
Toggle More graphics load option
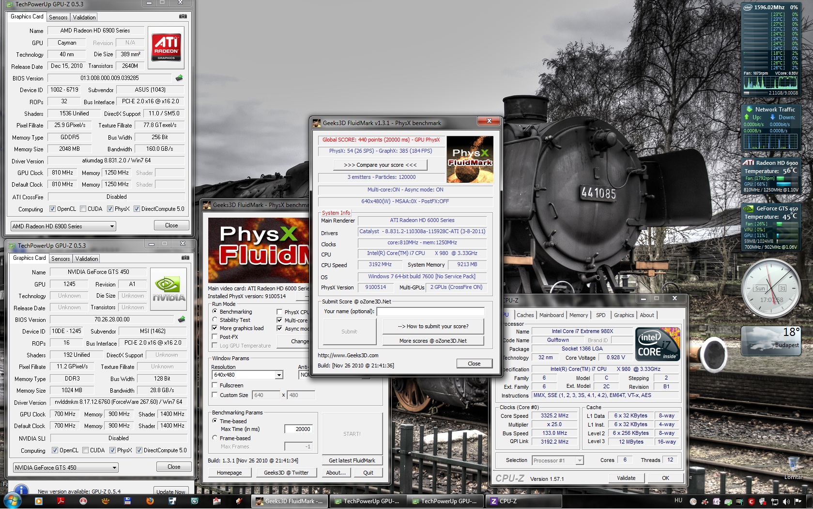click(215, 328)
